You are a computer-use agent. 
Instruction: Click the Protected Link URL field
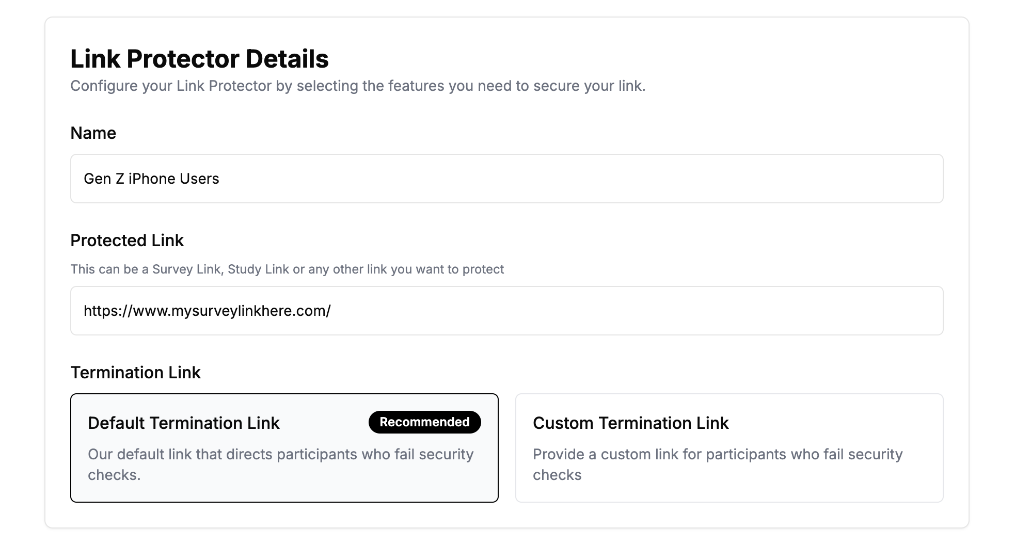click(x=506, y=311)
